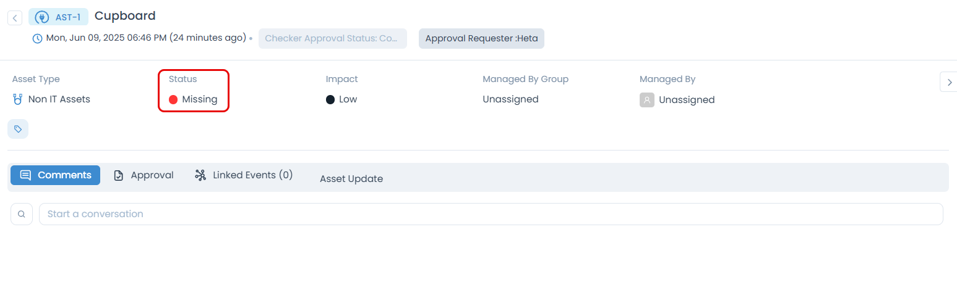Open the tag icon button
This screenshot has width=957, height=306.
18,129
